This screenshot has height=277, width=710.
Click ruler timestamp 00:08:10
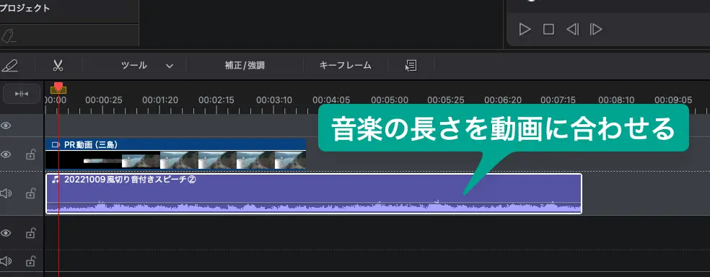point(617,100)
